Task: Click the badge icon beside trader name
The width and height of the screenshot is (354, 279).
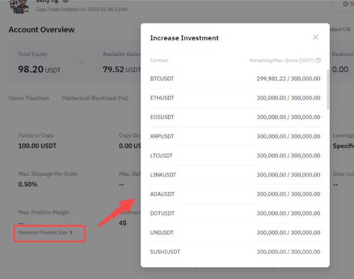Action: (x=65, y=1)
